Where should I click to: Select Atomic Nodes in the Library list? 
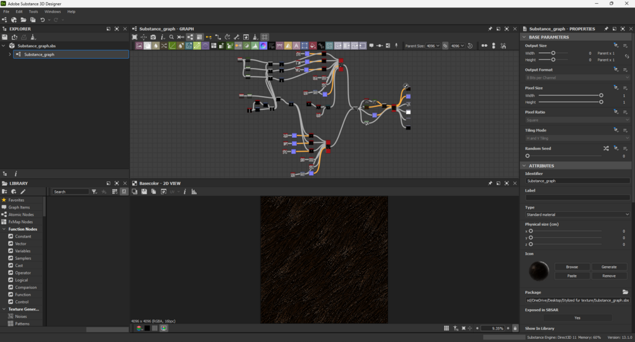(x=21, y=214)
